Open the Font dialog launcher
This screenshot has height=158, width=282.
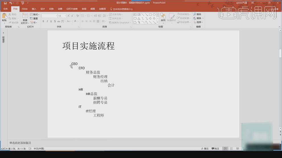(x=79, y=27)
